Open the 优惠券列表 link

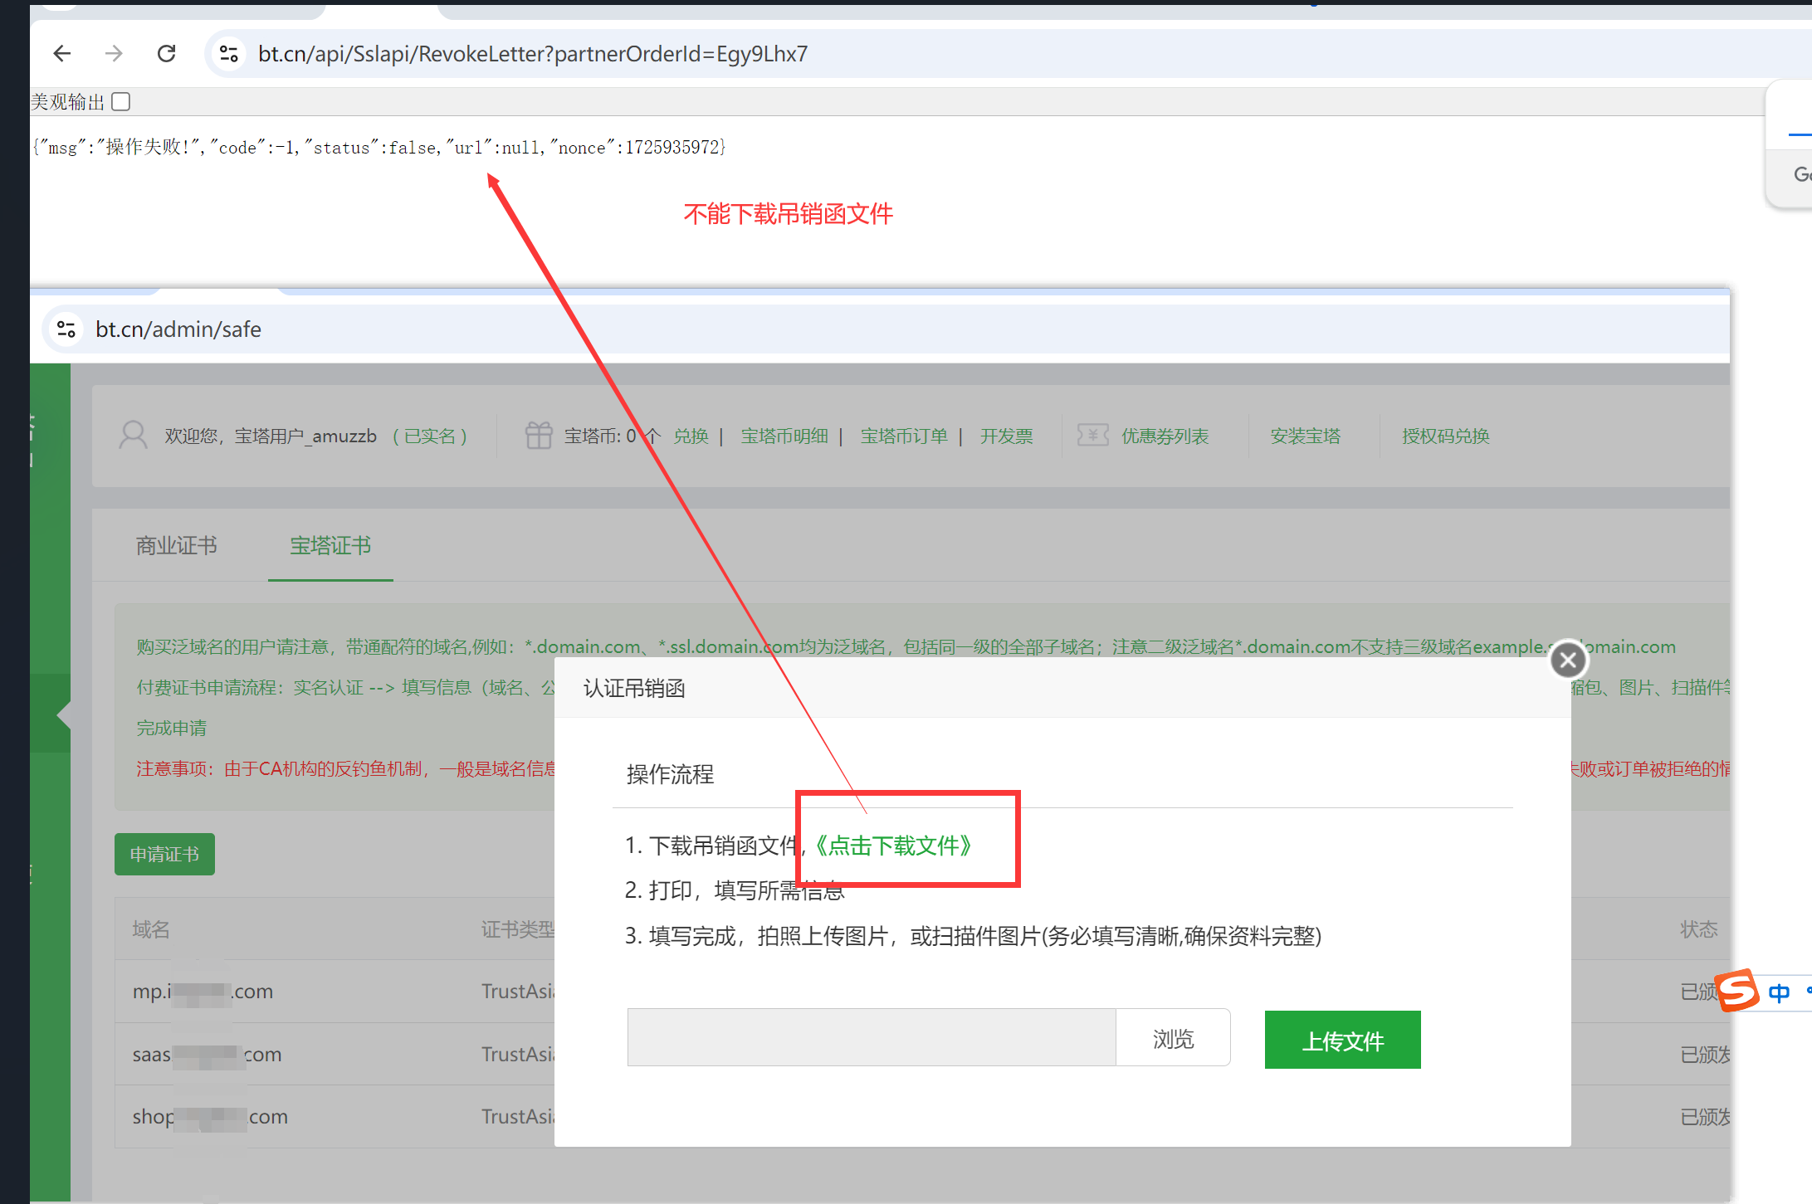1165,436
